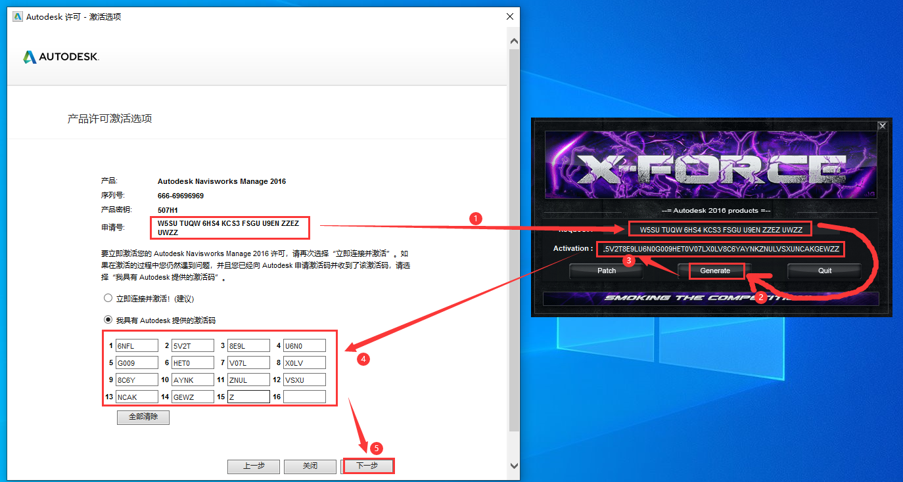Click activation code field 10 containing AYNK
903x482 pixels.
pos(193,380)
